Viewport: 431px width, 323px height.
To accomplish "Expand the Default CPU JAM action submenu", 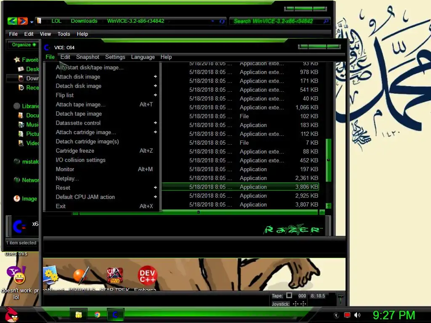I will click(102, 197).
